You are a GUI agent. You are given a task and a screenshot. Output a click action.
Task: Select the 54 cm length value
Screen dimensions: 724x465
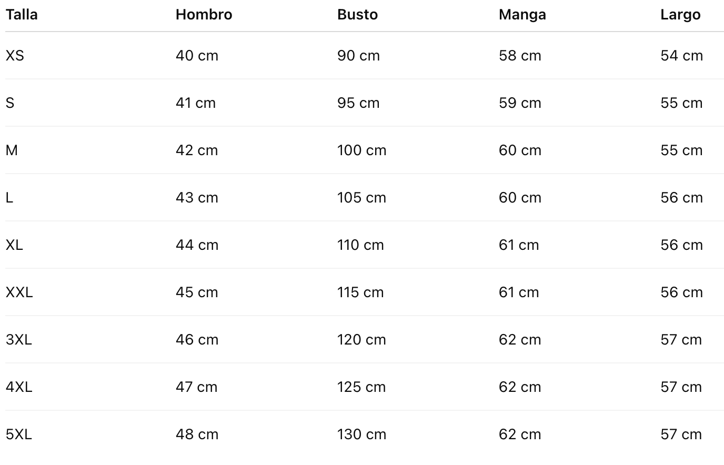pyautogui.click(x=681, y=56)
